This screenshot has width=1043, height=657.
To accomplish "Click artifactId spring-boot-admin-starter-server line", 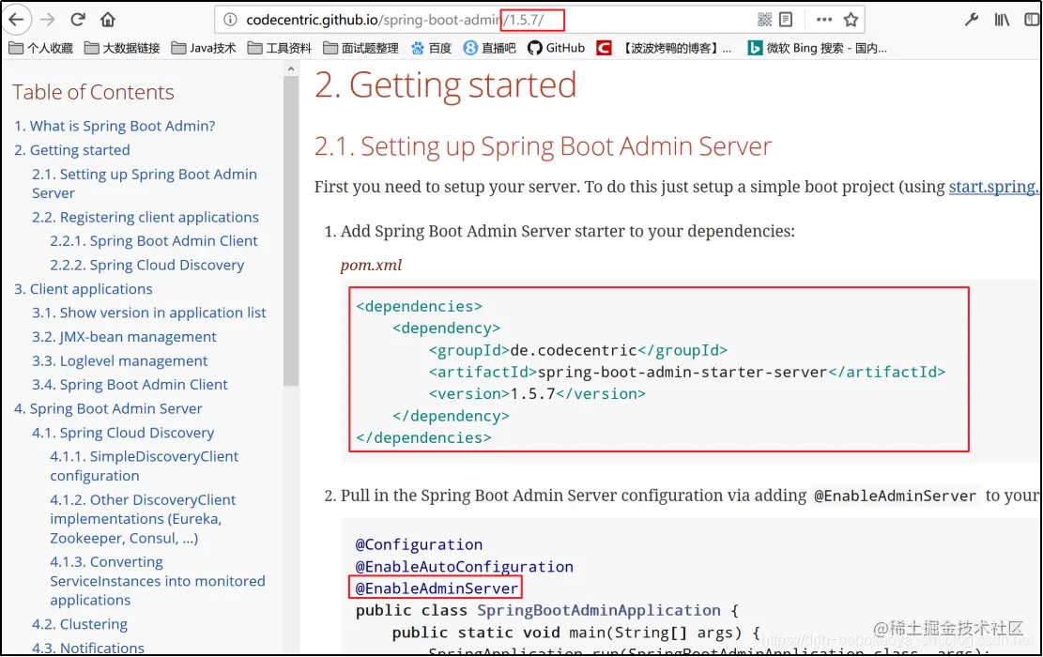I will pyautogui.click(x=686, y=372).
